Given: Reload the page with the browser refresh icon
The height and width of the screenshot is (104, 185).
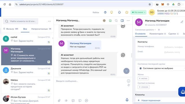Looking at the screenshot, I should [5, 4].
